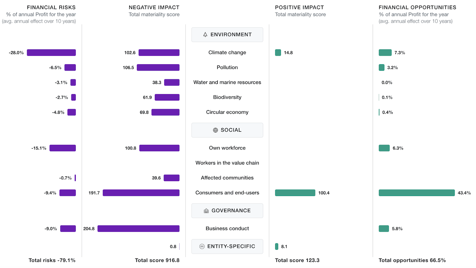Screen dimensions: 476x268
Task: Toggle the Governance category section
Action: tap(227, 211)
